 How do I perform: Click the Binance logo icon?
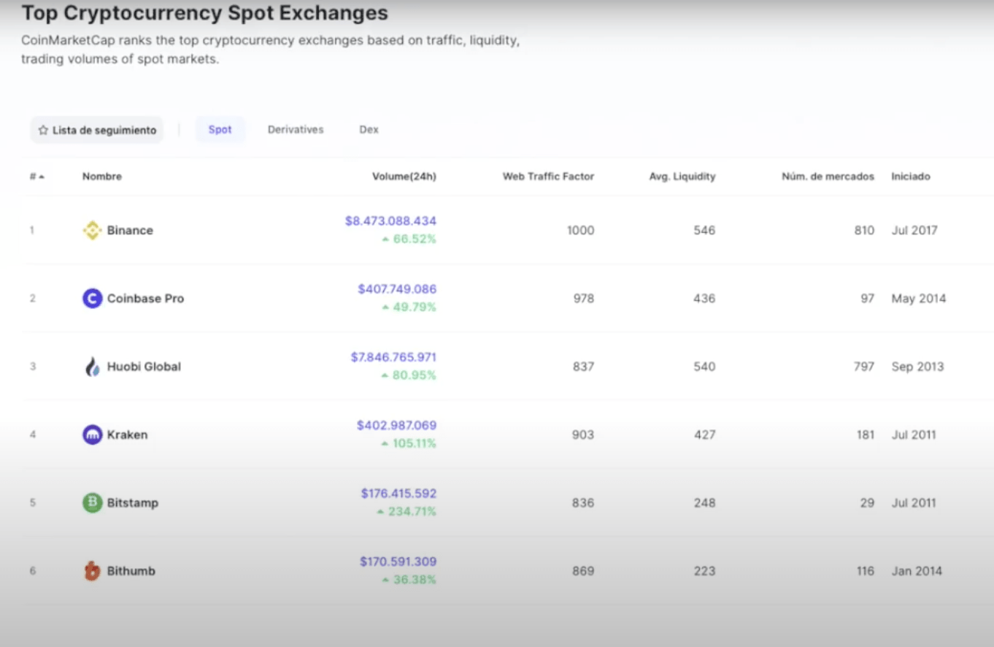pyautogui.click(x=92, y=230)
